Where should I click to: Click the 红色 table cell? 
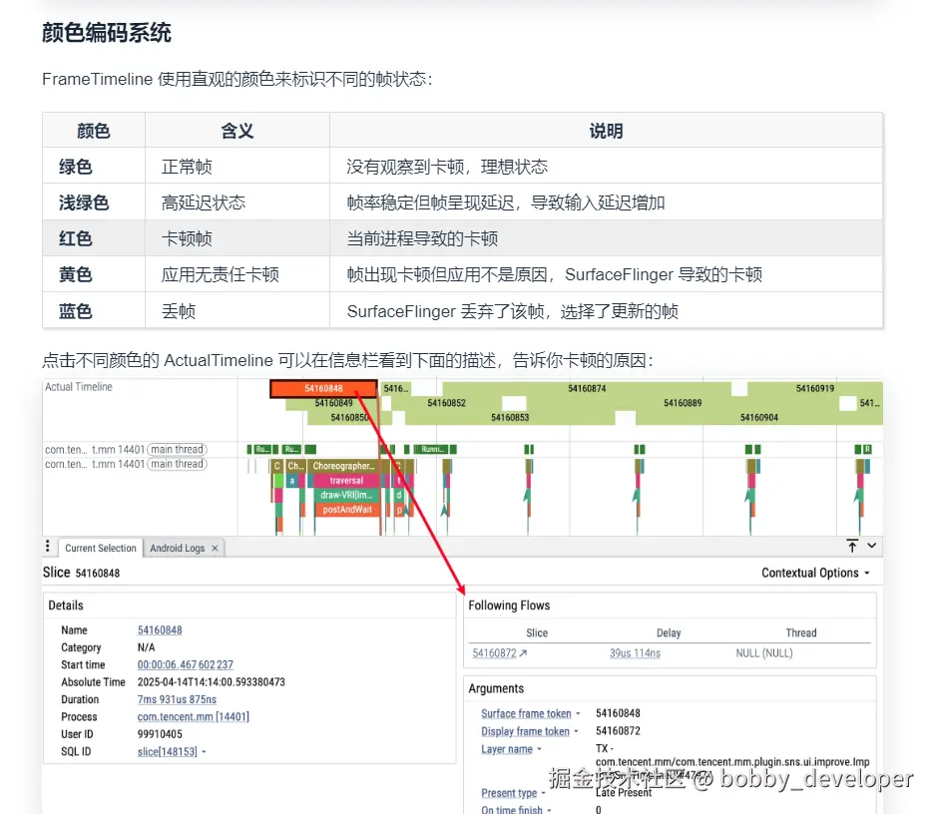94,238
